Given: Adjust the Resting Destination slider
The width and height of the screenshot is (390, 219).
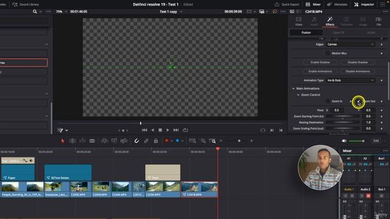Looking at the screenshot, I should coord(342,122).
